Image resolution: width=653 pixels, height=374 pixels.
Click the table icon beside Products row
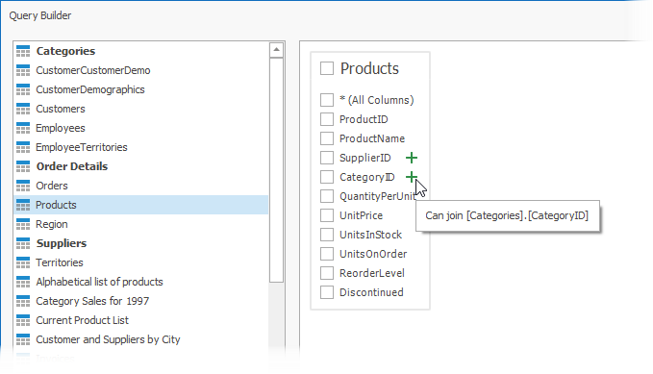(x=23, y=205)
